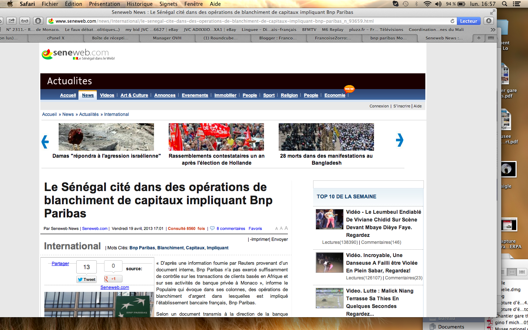Open the Historique menu

tap(140, 4)
